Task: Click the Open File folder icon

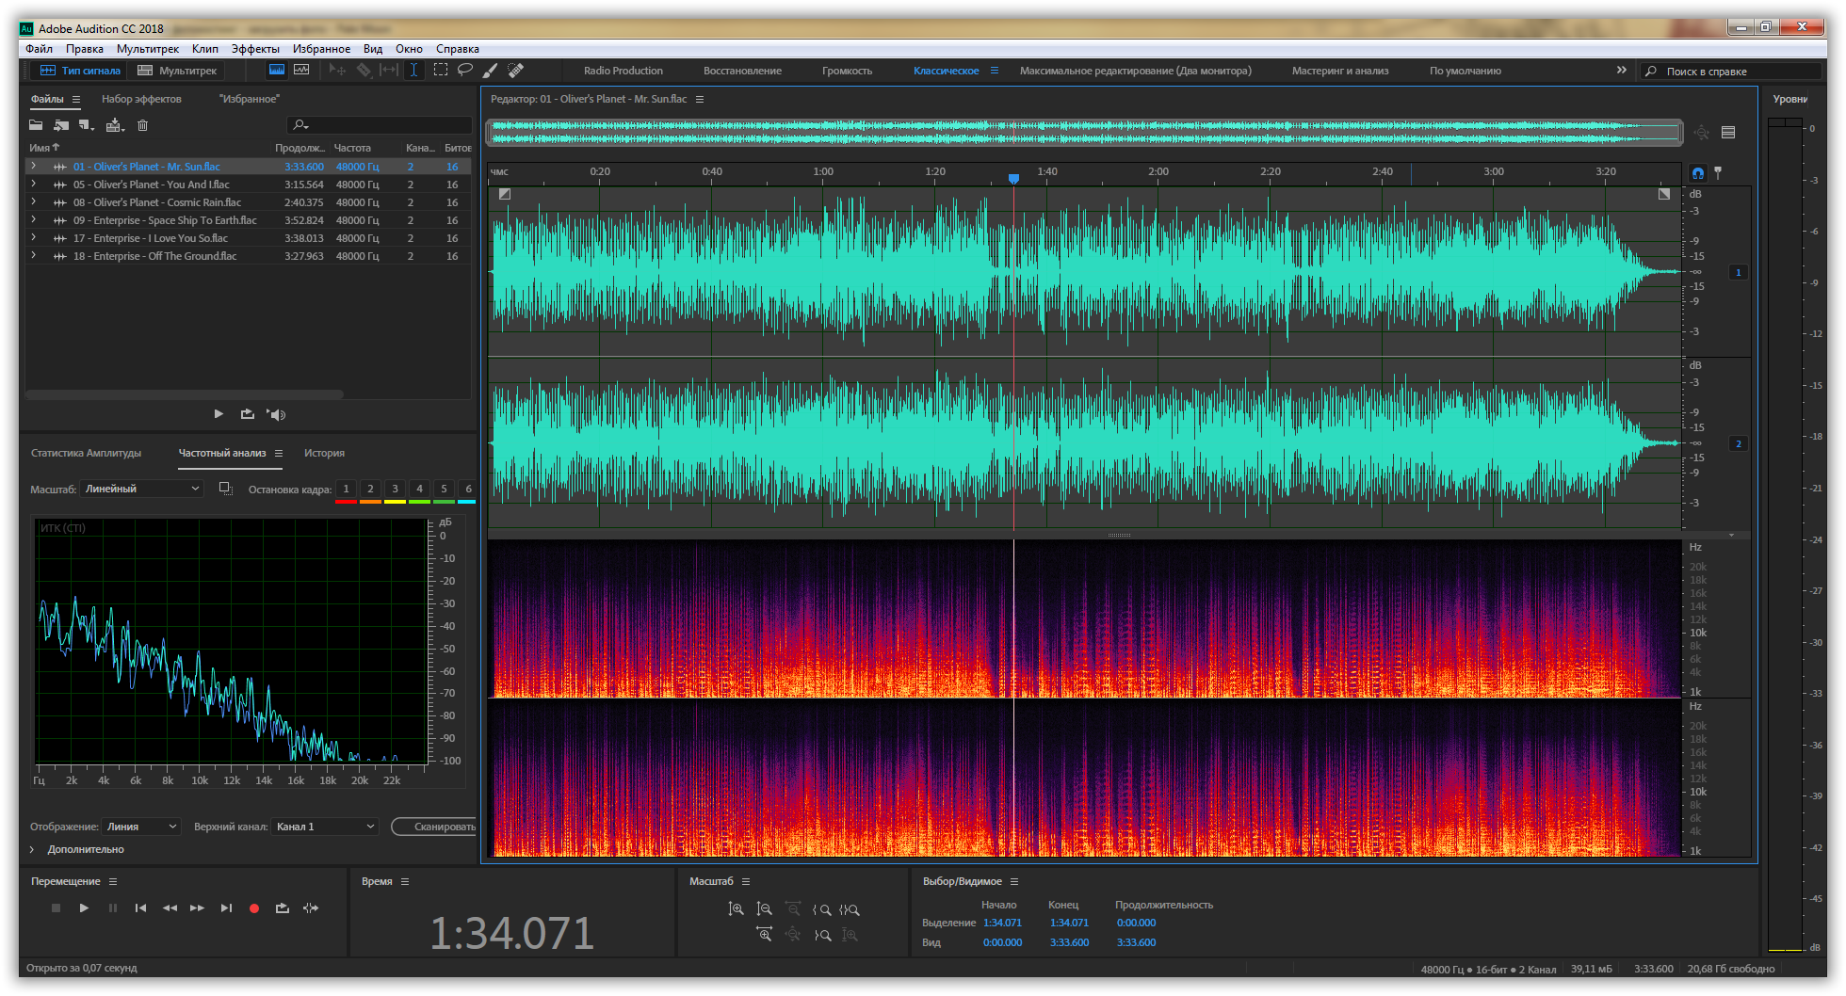Action: point(36,125)
